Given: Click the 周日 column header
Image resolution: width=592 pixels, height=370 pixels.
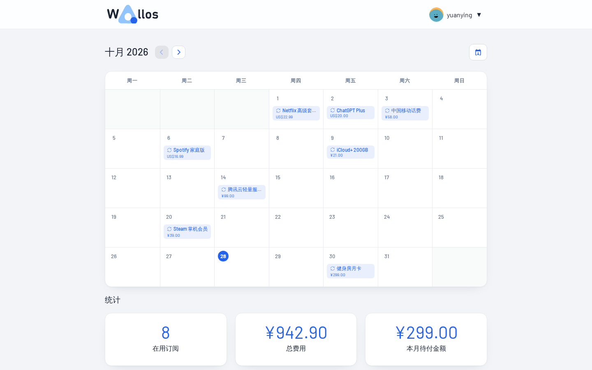Looking at the screenshot, I should (x=460, y=81).
